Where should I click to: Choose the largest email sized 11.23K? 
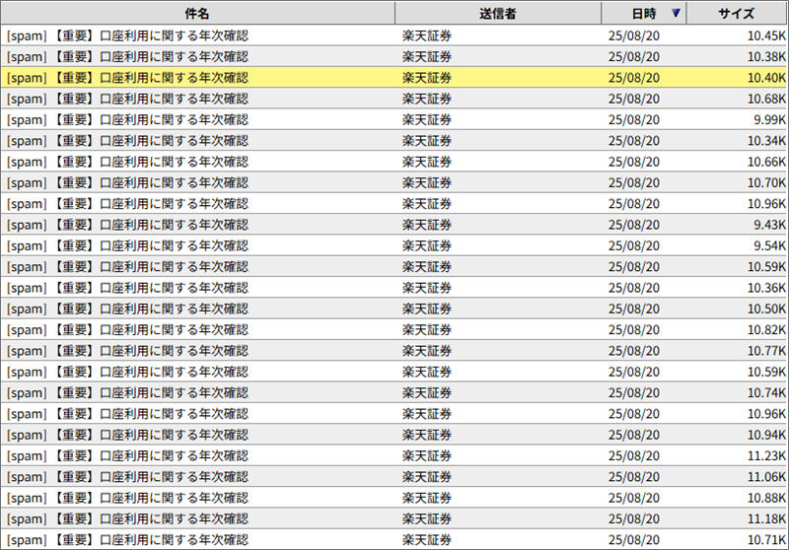coord(394,456)
